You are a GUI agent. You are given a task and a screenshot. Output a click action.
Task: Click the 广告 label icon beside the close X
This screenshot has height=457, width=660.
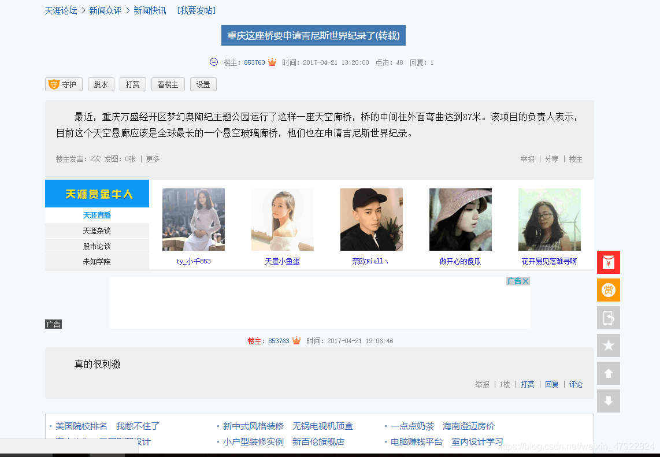point(514,281)
